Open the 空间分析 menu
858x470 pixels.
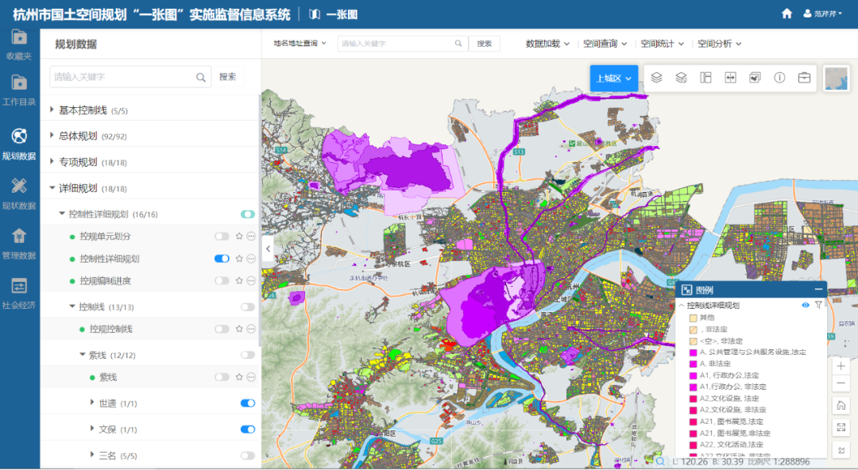pyautogui.click(x=720, y=44)
